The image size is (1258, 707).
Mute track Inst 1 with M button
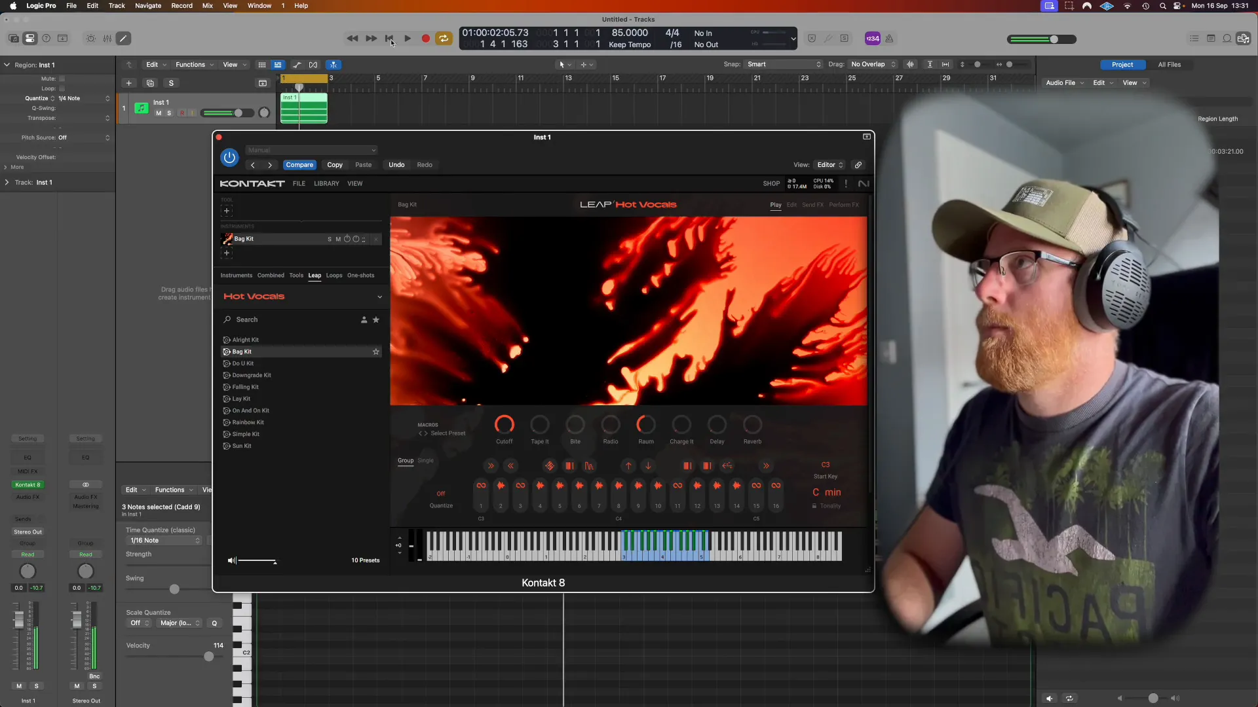click(x=159, y=113)
